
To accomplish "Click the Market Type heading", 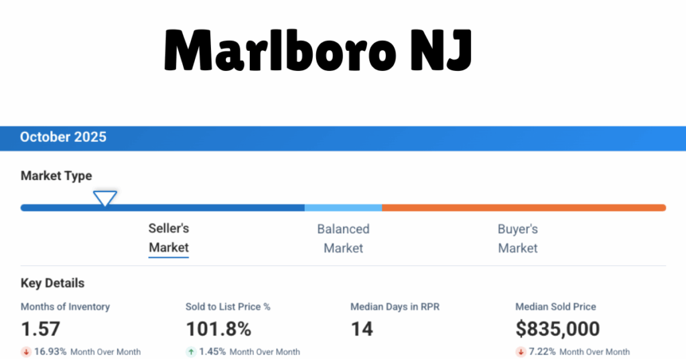I will click(56, 176).
